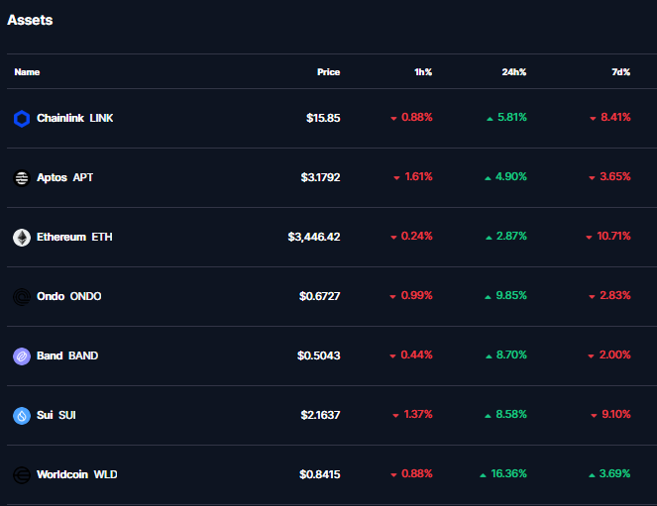
Task: Click the Assets section heading
Action: tap(30, 20)
